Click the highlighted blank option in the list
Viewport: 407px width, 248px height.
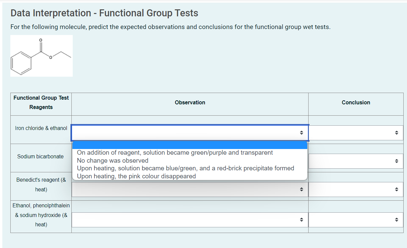(x=189, y=145)
